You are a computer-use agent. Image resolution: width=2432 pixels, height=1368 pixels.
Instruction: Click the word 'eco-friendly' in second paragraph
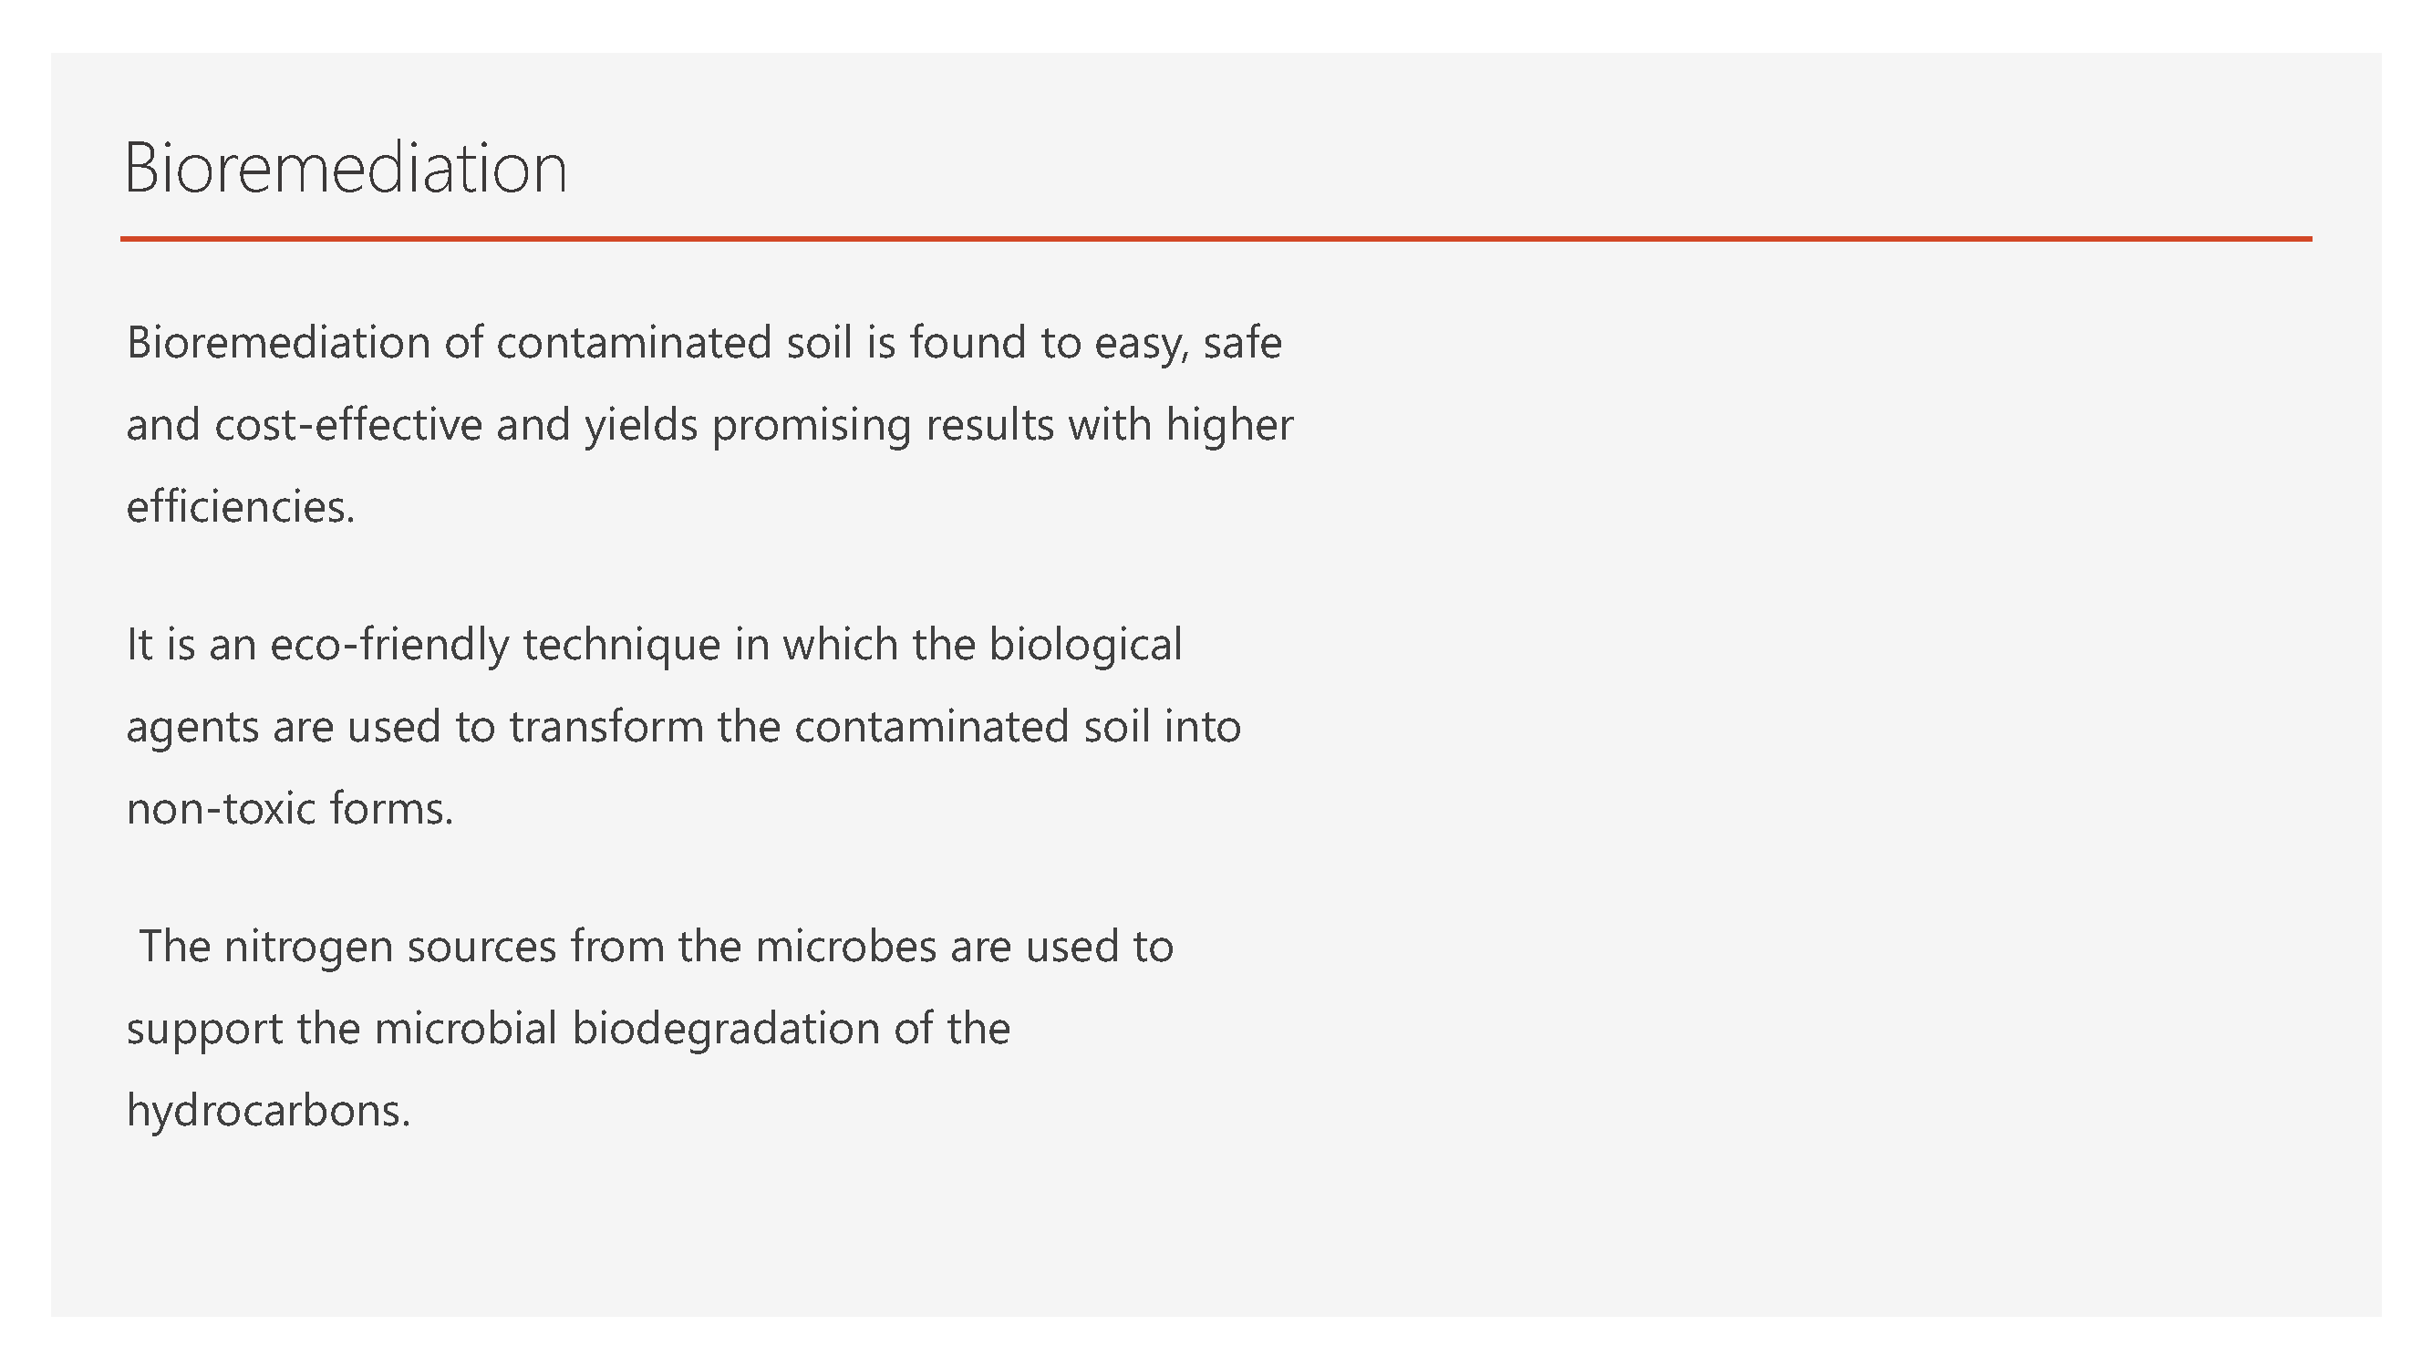click(389, 647)
